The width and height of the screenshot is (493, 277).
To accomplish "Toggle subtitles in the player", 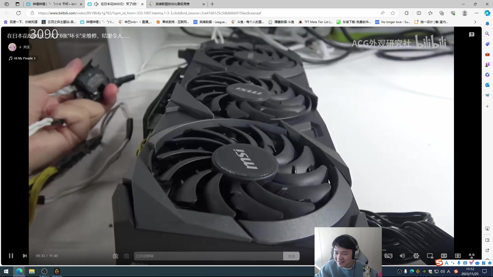I will click(388, 256).
